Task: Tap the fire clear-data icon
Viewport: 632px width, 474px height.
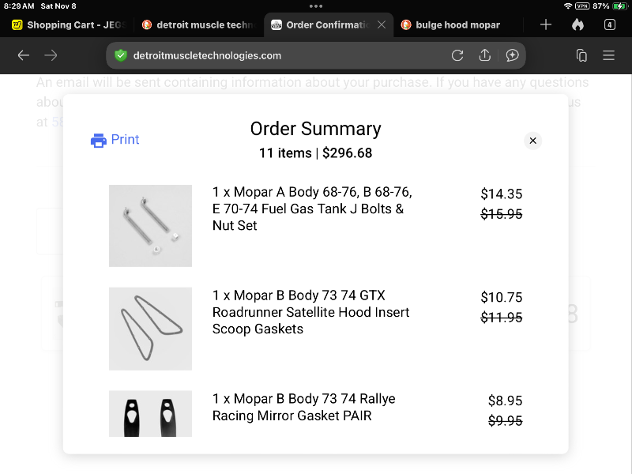Action: click(x=577, y=24)
